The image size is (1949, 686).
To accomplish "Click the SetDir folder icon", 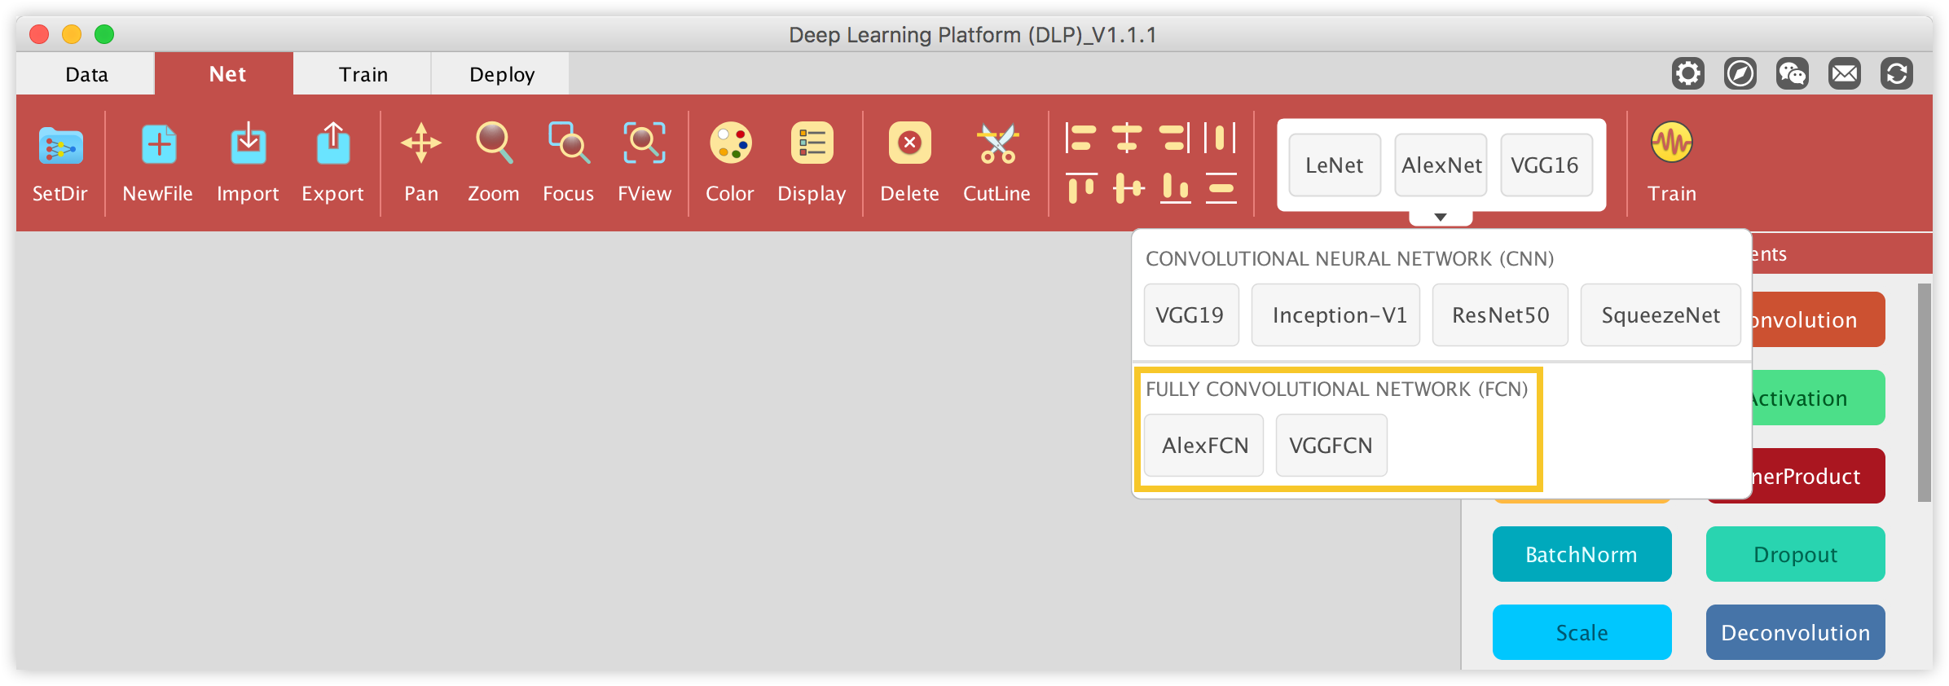I will [x=60, y=147].
